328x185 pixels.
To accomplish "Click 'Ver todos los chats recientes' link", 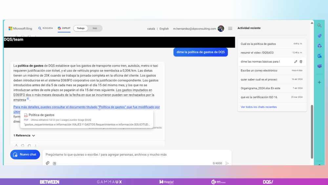I will [258, 107].
